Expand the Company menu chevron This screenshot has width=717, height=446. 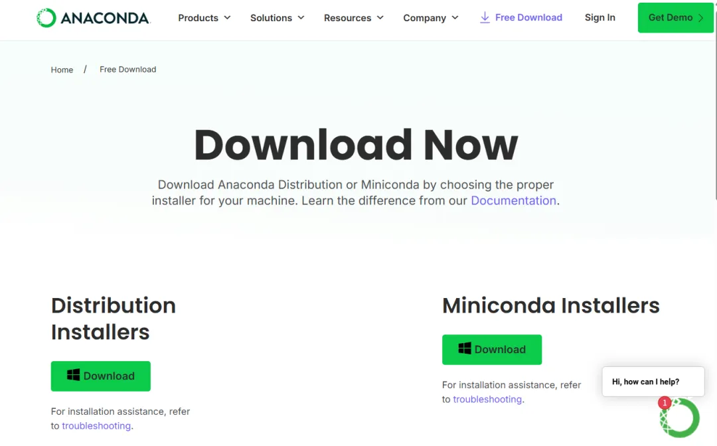(x=455, y=18)
